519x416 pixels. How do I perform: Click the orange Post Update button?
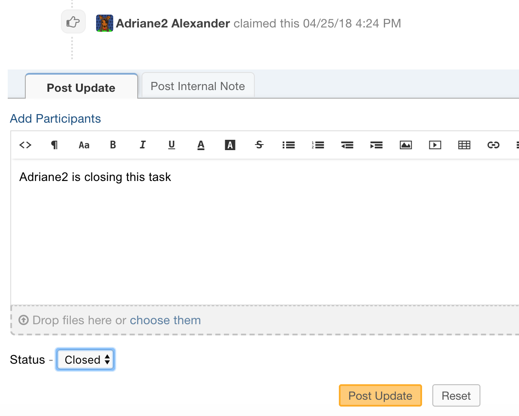[380, 395]
